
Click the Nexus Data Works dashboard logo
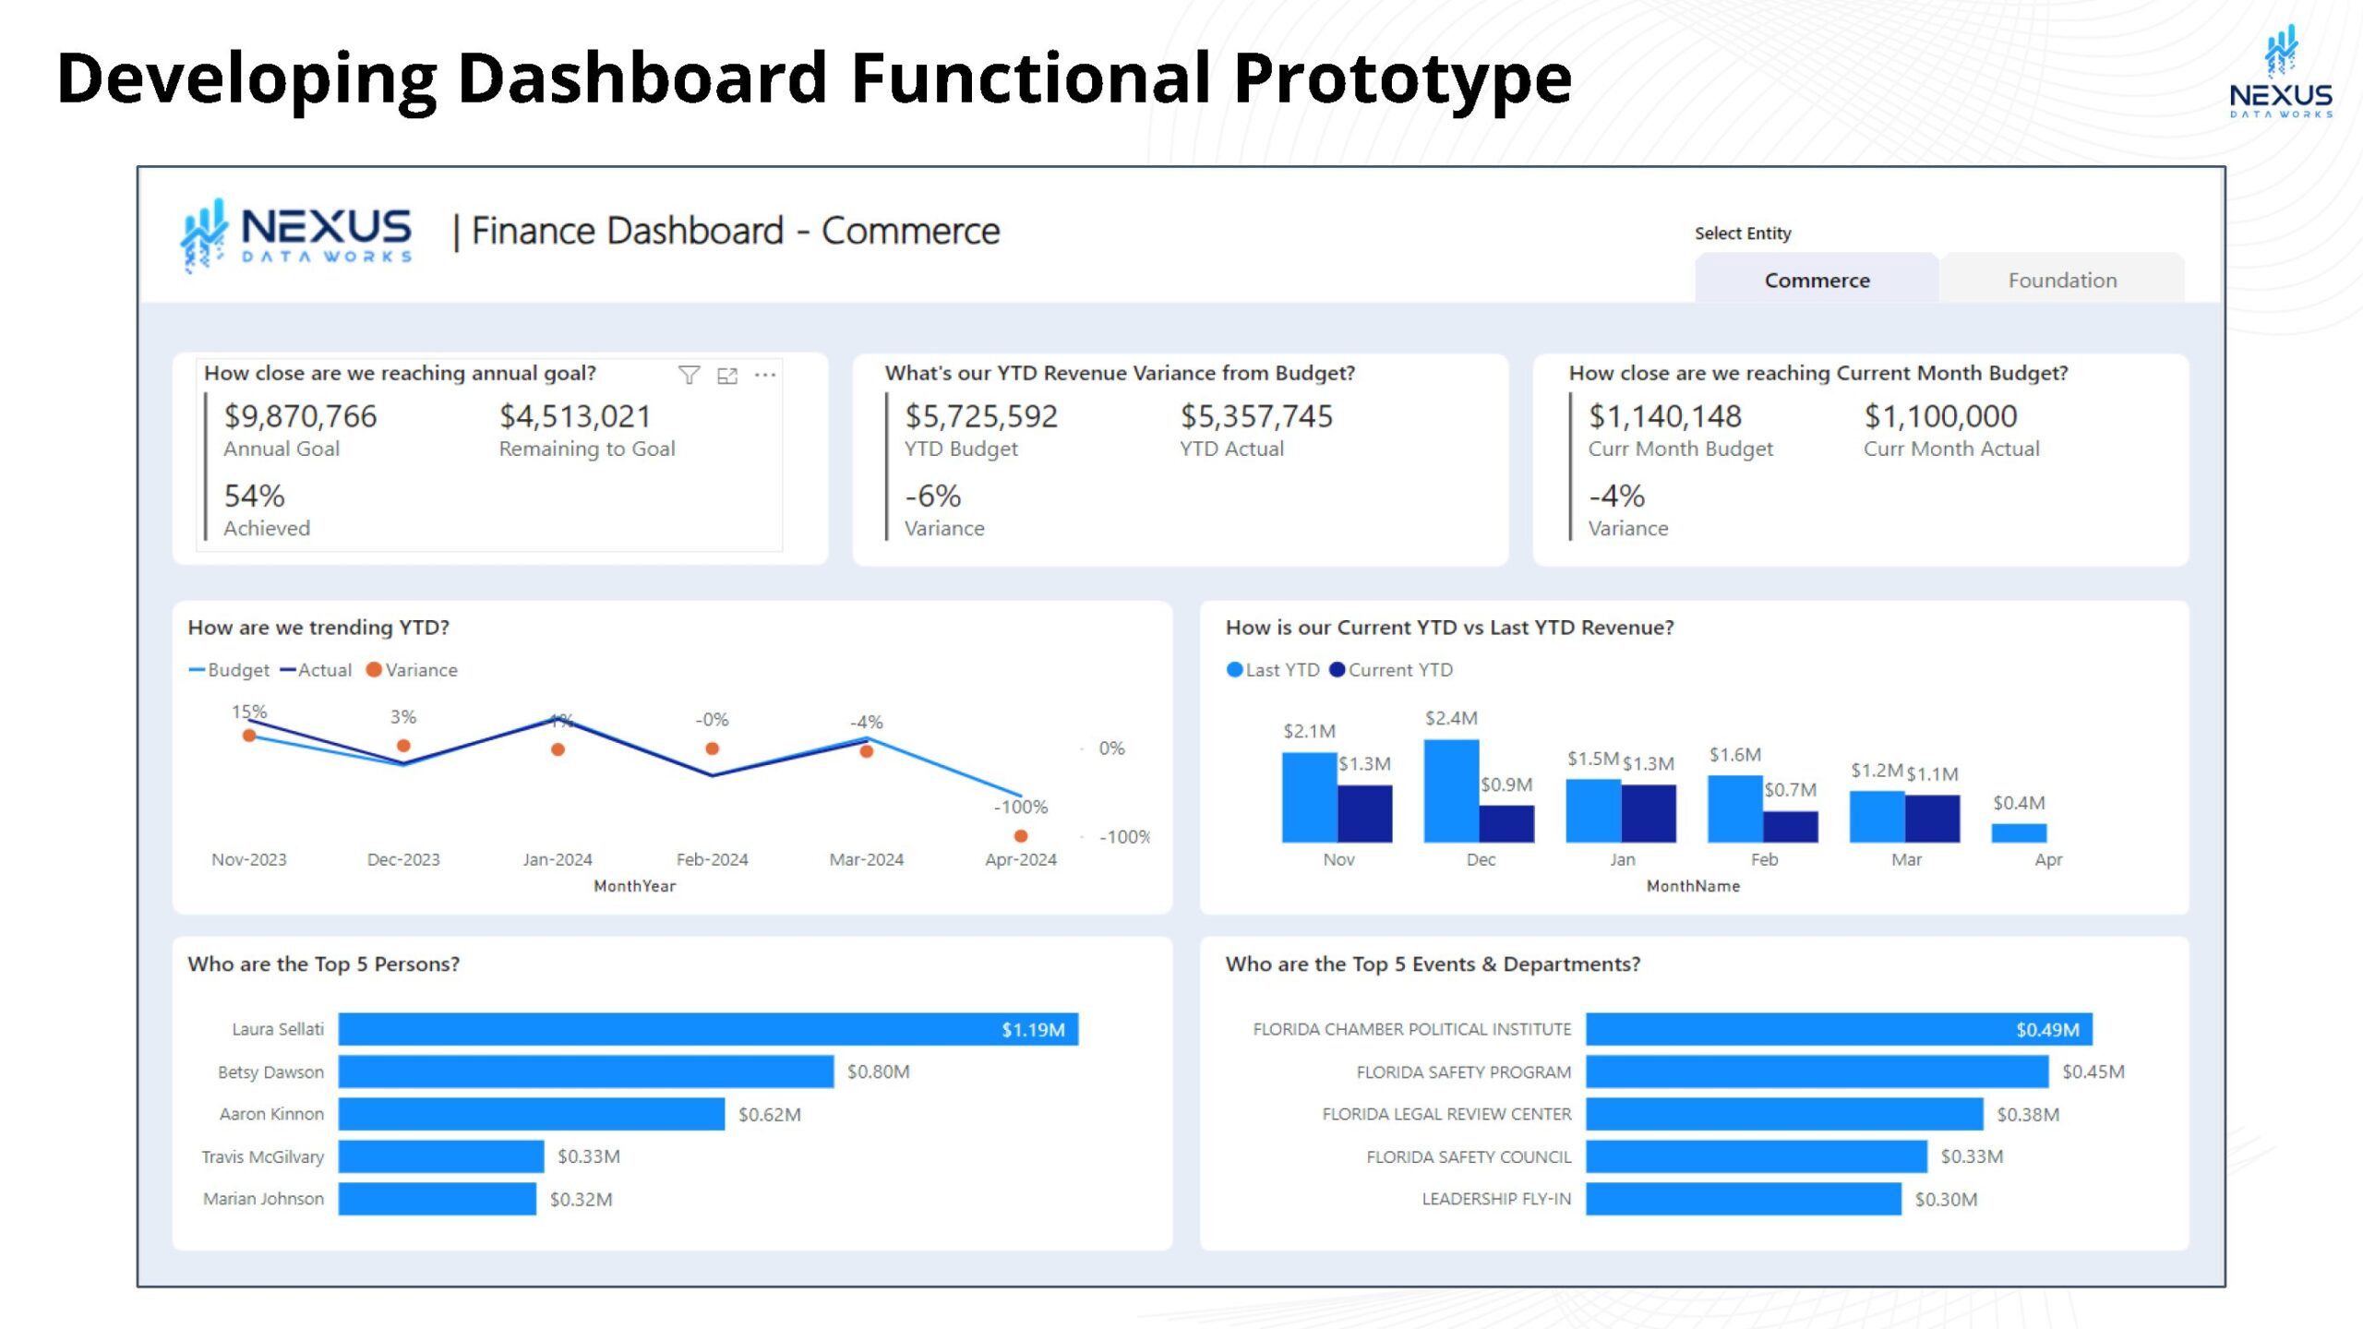(x=296, y=234)
